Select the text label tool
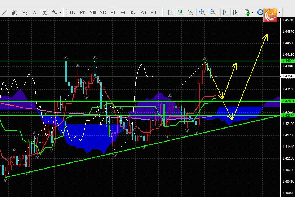Image resolution: width=295 pixels, height=197 pixels. [x=44, y=13]
